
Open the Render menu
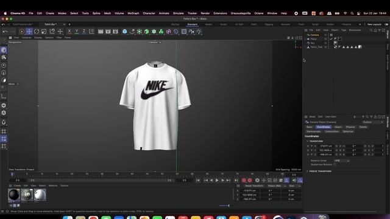[x=205, y=13]
